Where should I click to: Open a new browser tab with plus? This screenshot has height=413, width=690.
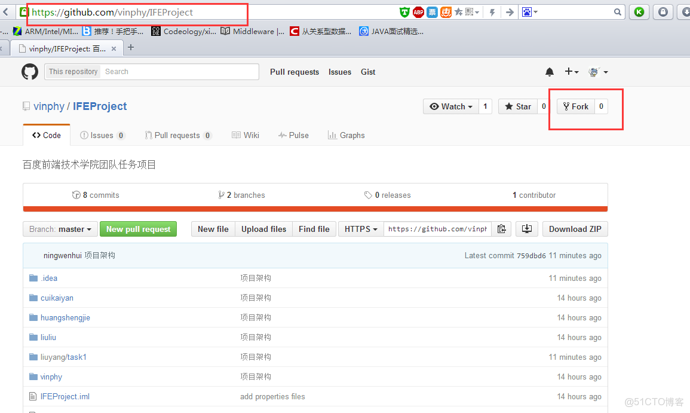click(131, 48)
